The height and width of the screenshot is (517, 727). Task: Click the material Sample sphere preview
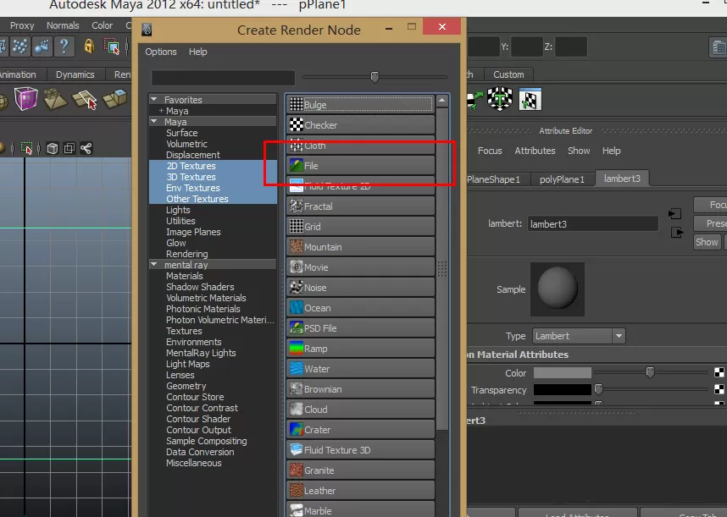click(558, 289)
